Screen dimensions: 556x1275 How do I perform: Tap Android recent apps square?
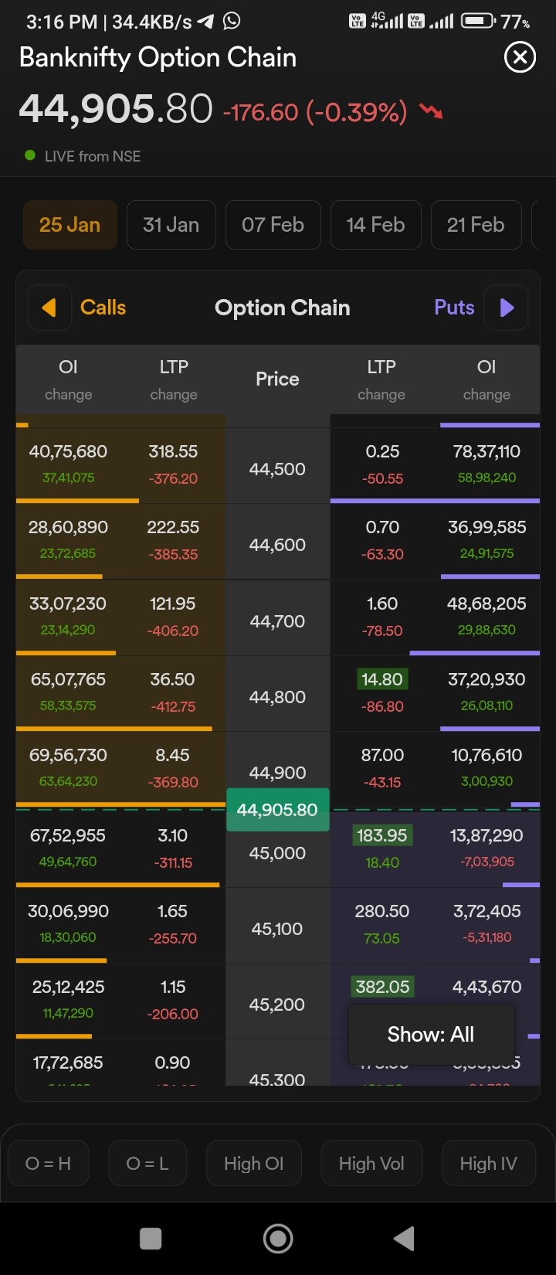tap(151, 1238)
